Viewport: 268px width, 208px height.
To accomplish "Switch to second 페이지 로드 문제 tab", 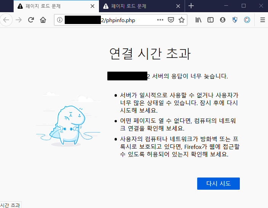I will coord(137,6).
